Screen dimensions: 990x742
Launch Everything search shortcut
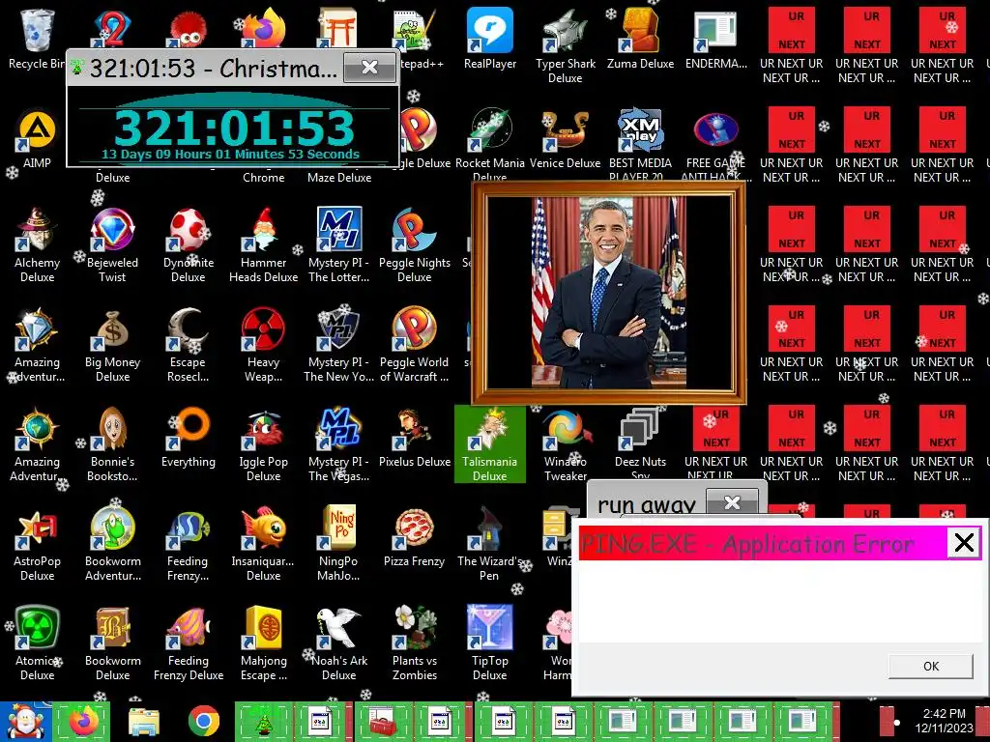coord(189,437)
